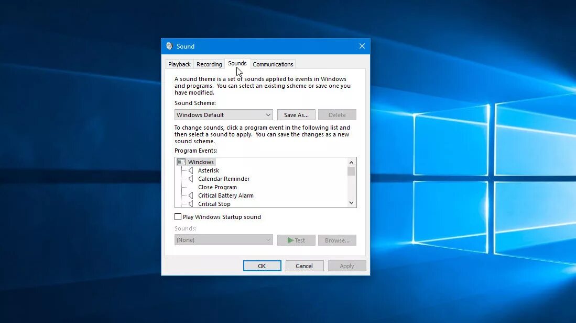This screenshot has height=323, width=576.
Task: Click the speaker icon beside Critical Battery Alarm
Action: (191, 195)
